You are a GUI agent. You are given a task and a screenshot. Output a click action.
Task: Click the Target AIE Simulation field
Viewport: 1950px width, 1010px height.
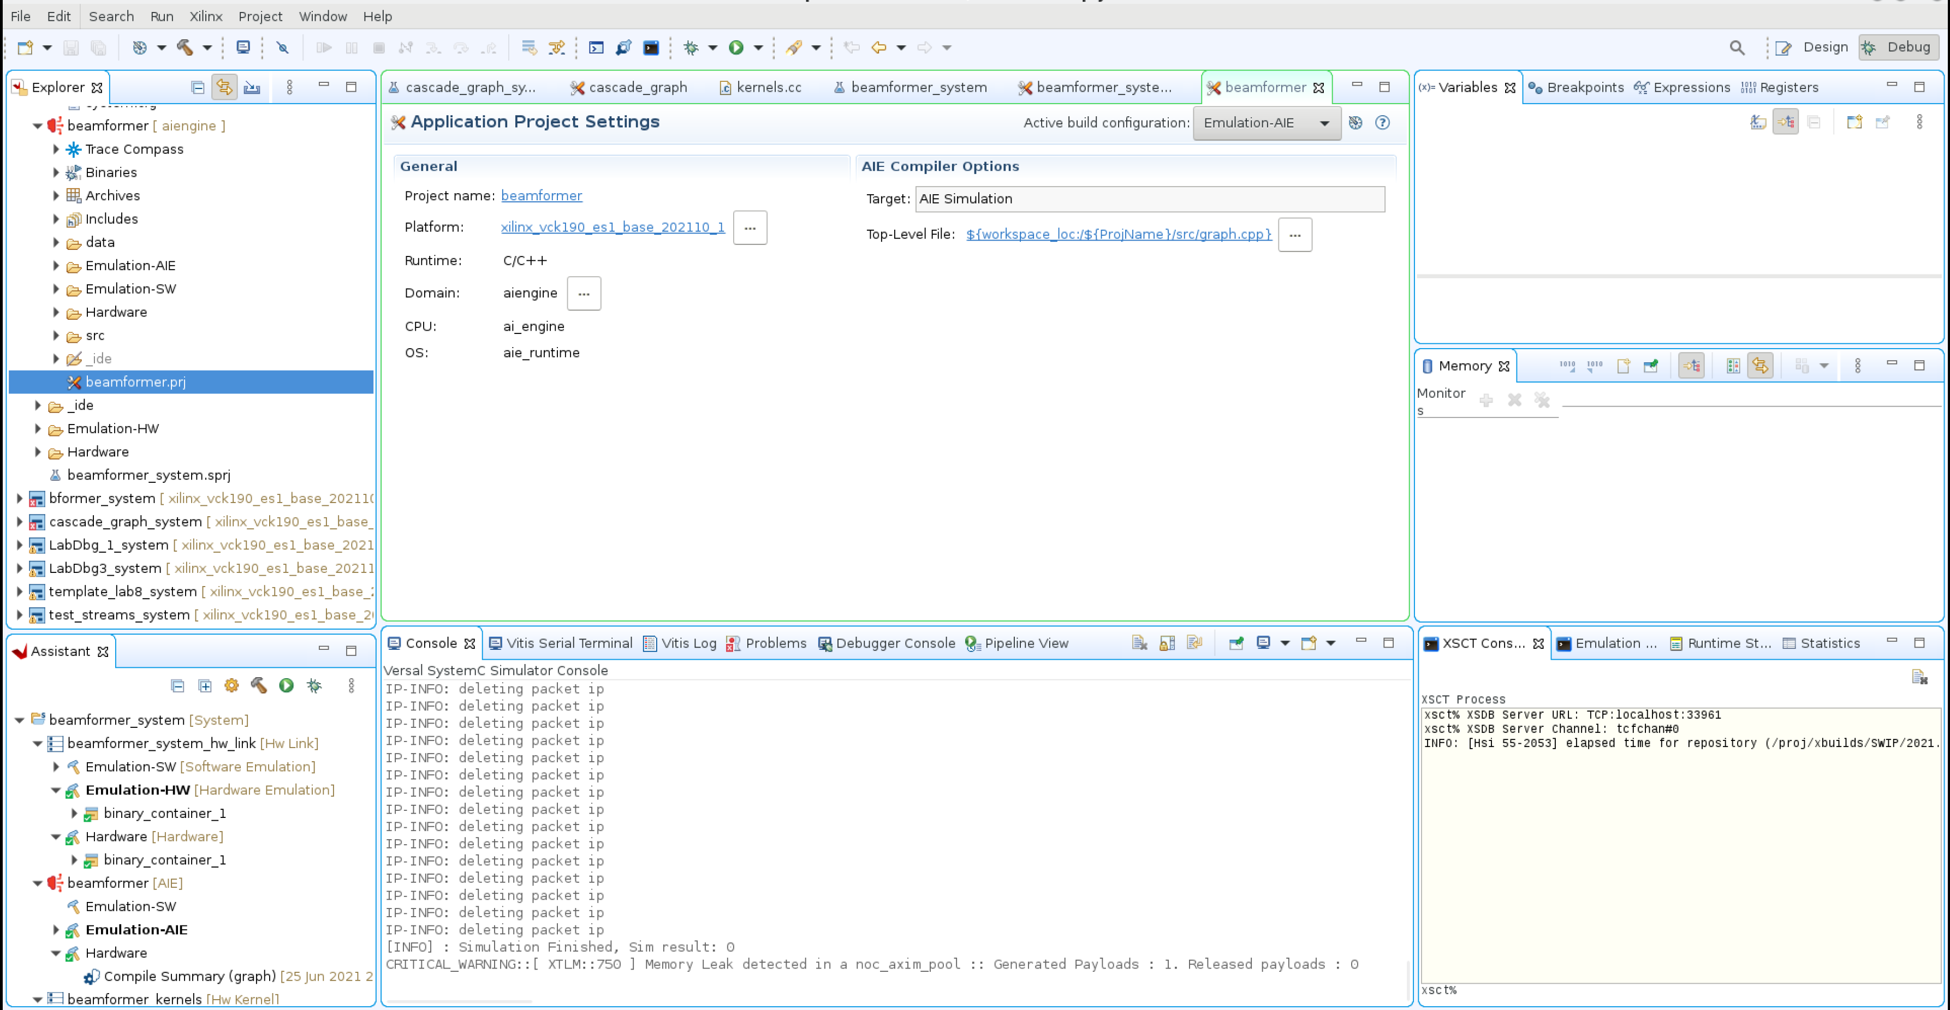pos(1149,199)
